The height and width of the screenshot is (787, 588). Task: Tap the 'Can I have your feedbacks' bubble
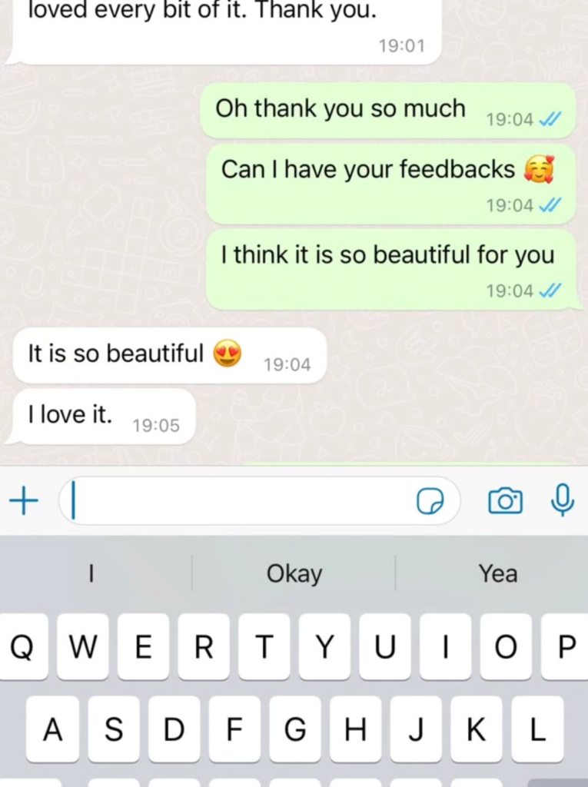pyautogui.click(x=390, y=184)
